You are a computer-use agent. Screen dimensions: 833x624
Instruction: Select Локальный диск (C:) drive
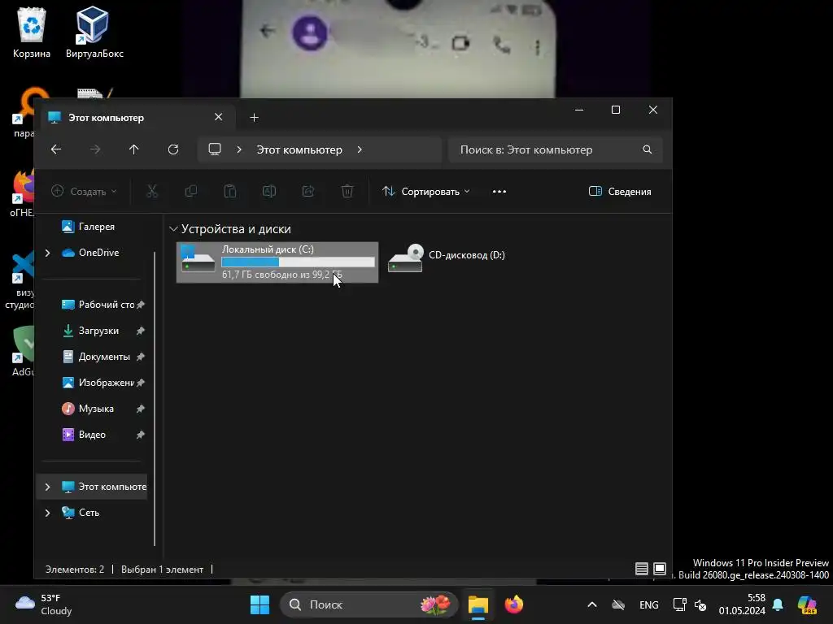tap(277, 262)
